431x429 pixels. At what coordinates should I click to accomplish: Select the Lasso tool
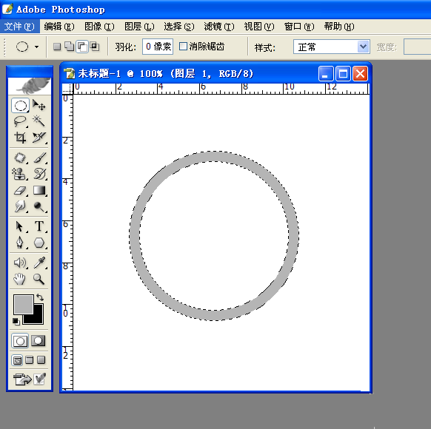[x=20, y=121]
